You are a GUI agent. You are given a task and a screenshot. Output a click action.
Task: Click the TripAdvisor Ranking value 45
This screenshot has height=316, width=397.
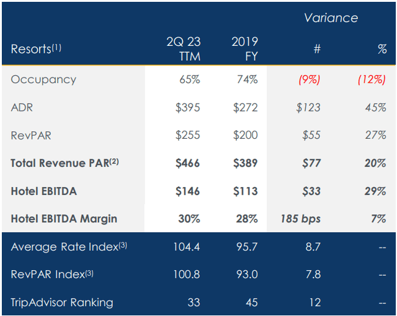[252, 302]
